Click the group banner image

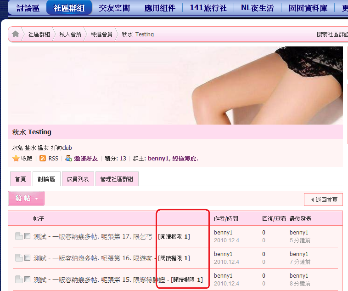(175, 86)
